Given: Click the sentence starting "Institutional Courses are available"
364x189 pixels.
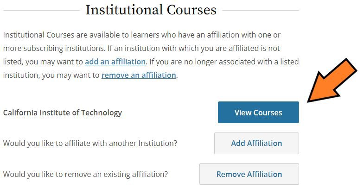Looking at the screenshot, I should click(x=93, y=35).
